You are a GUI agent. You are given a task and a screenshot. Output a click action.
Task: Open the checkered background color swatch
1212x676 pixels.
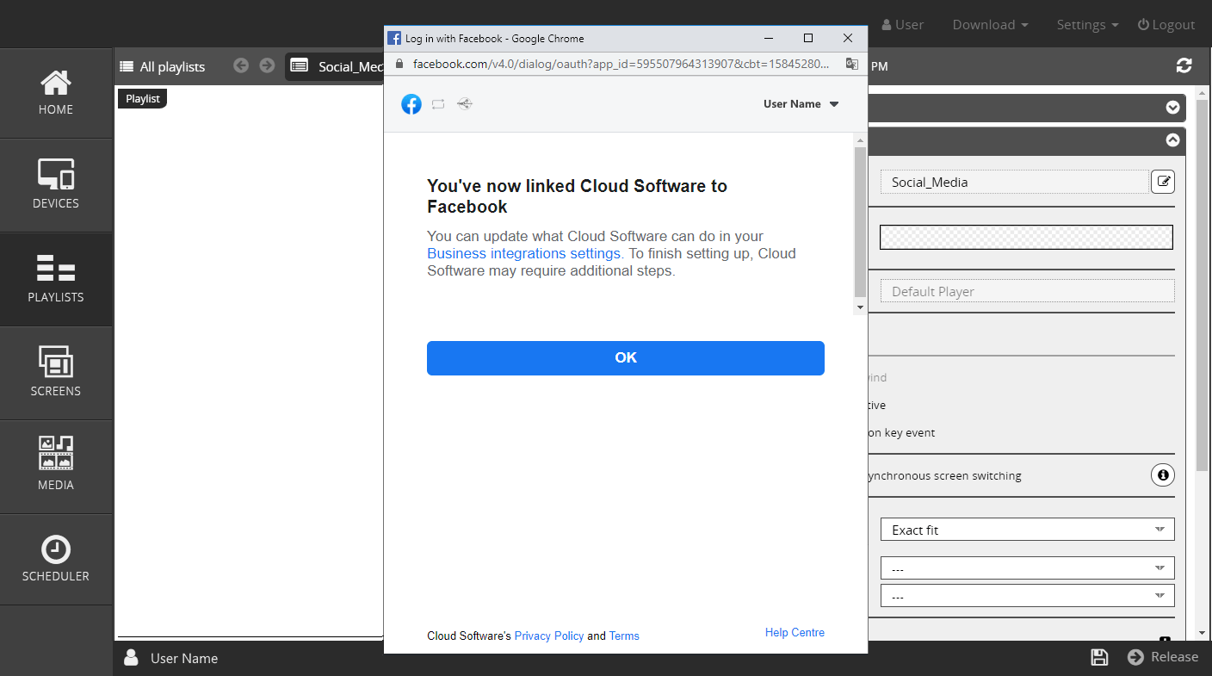[1026, 237]
